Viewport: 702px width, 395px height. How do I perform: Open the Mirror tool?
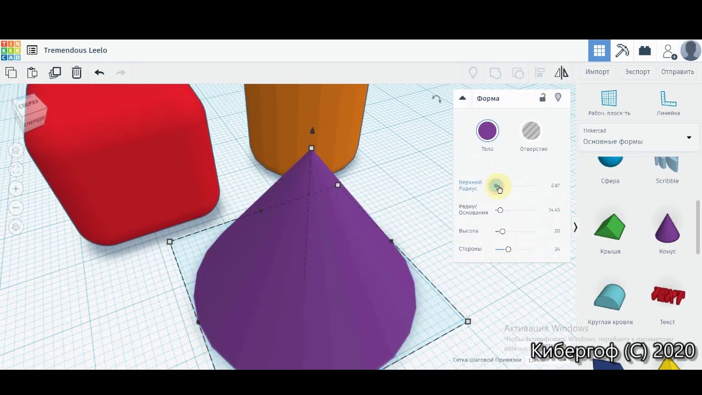(x=562, y=72)
